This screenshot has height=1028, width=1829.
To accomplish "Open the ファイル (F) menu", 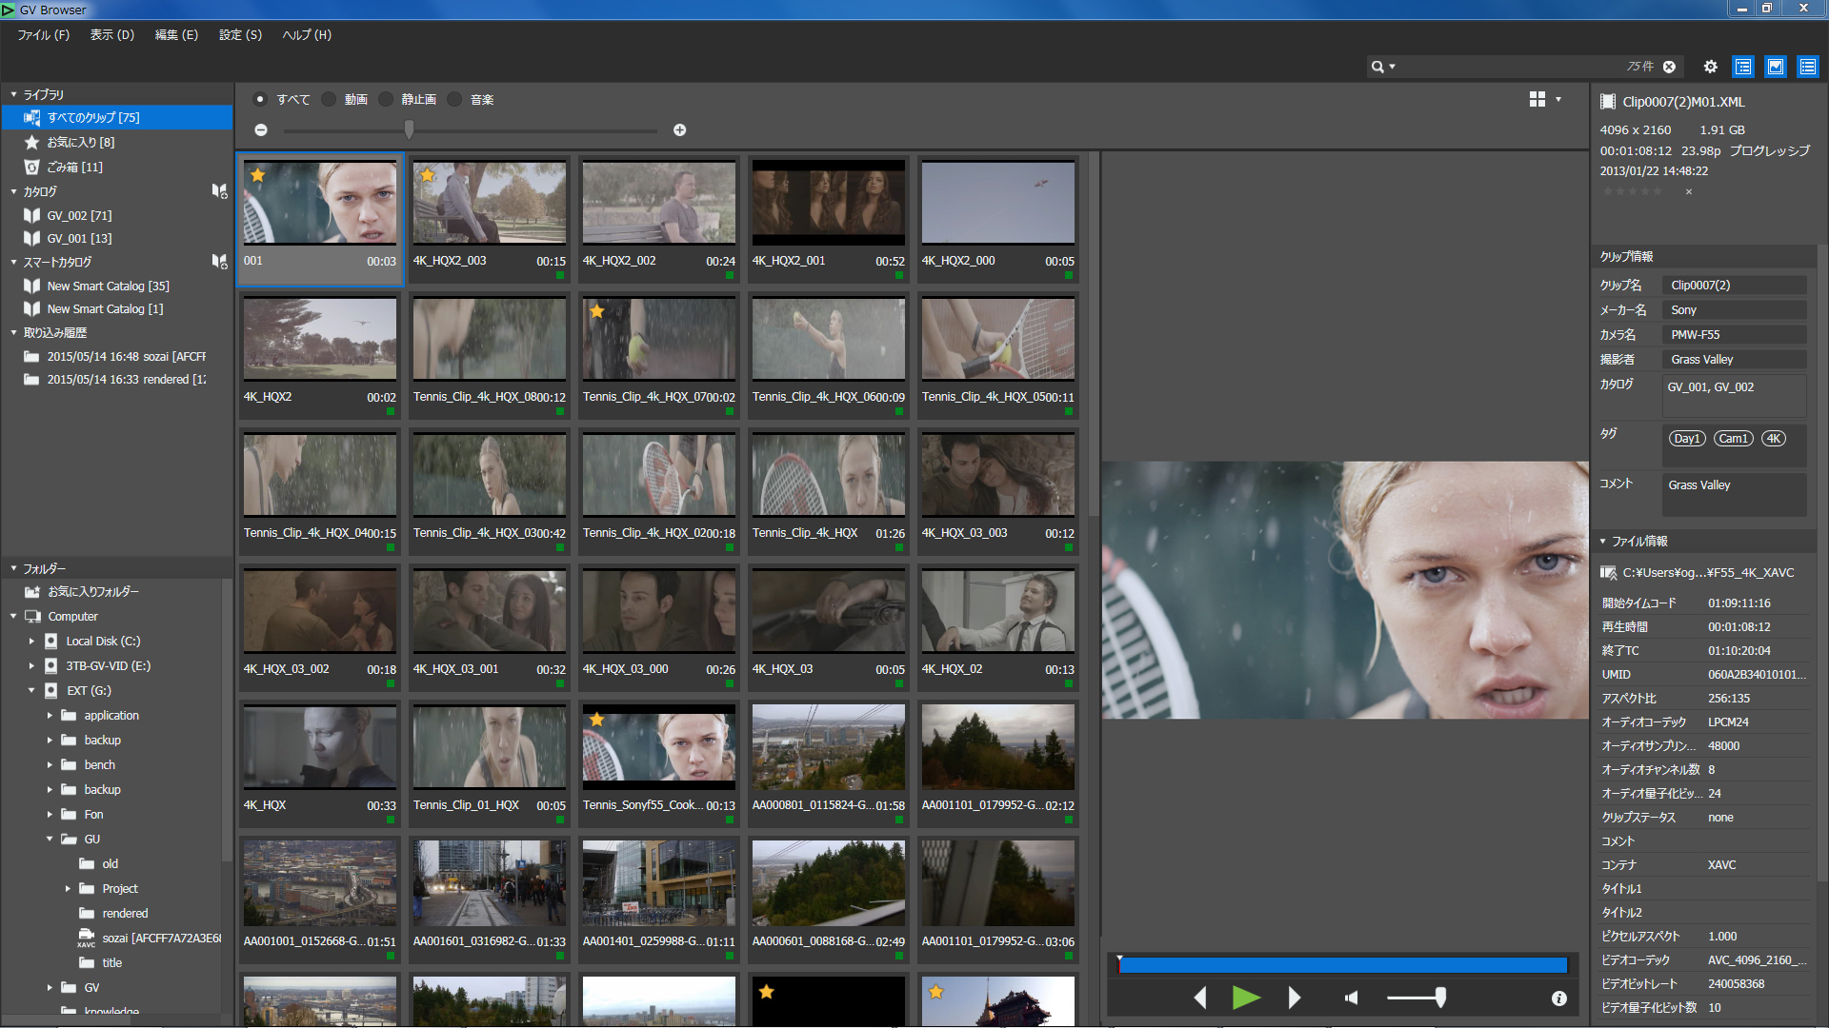I will (x=43, y=35).
